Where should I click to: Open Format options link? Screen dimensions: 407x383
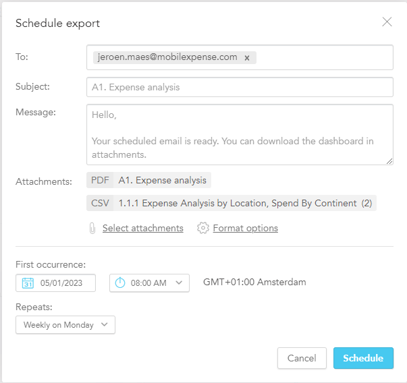click(x=245, y=229)
